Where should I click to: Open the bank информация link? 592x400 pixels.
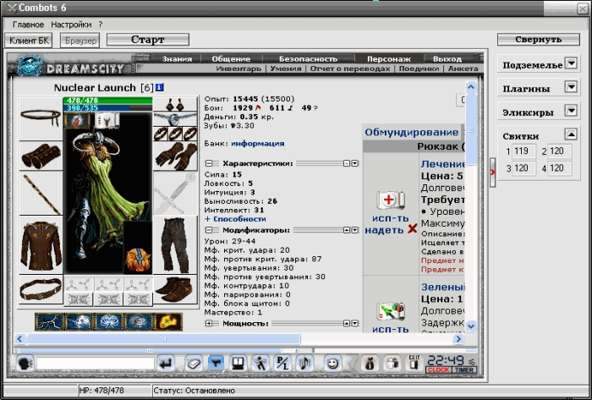tap(257, 144)
